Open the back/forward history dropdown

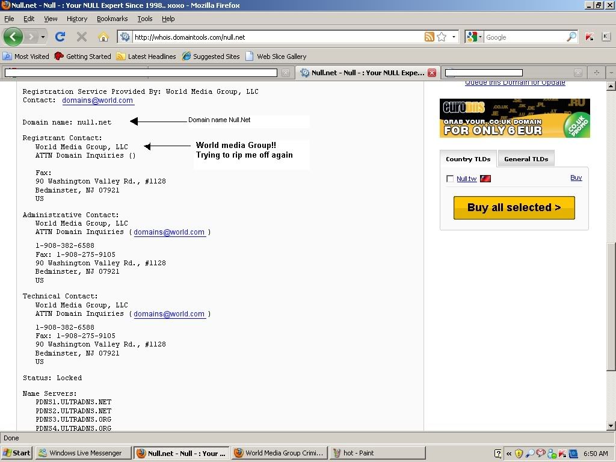click(43, 37)
